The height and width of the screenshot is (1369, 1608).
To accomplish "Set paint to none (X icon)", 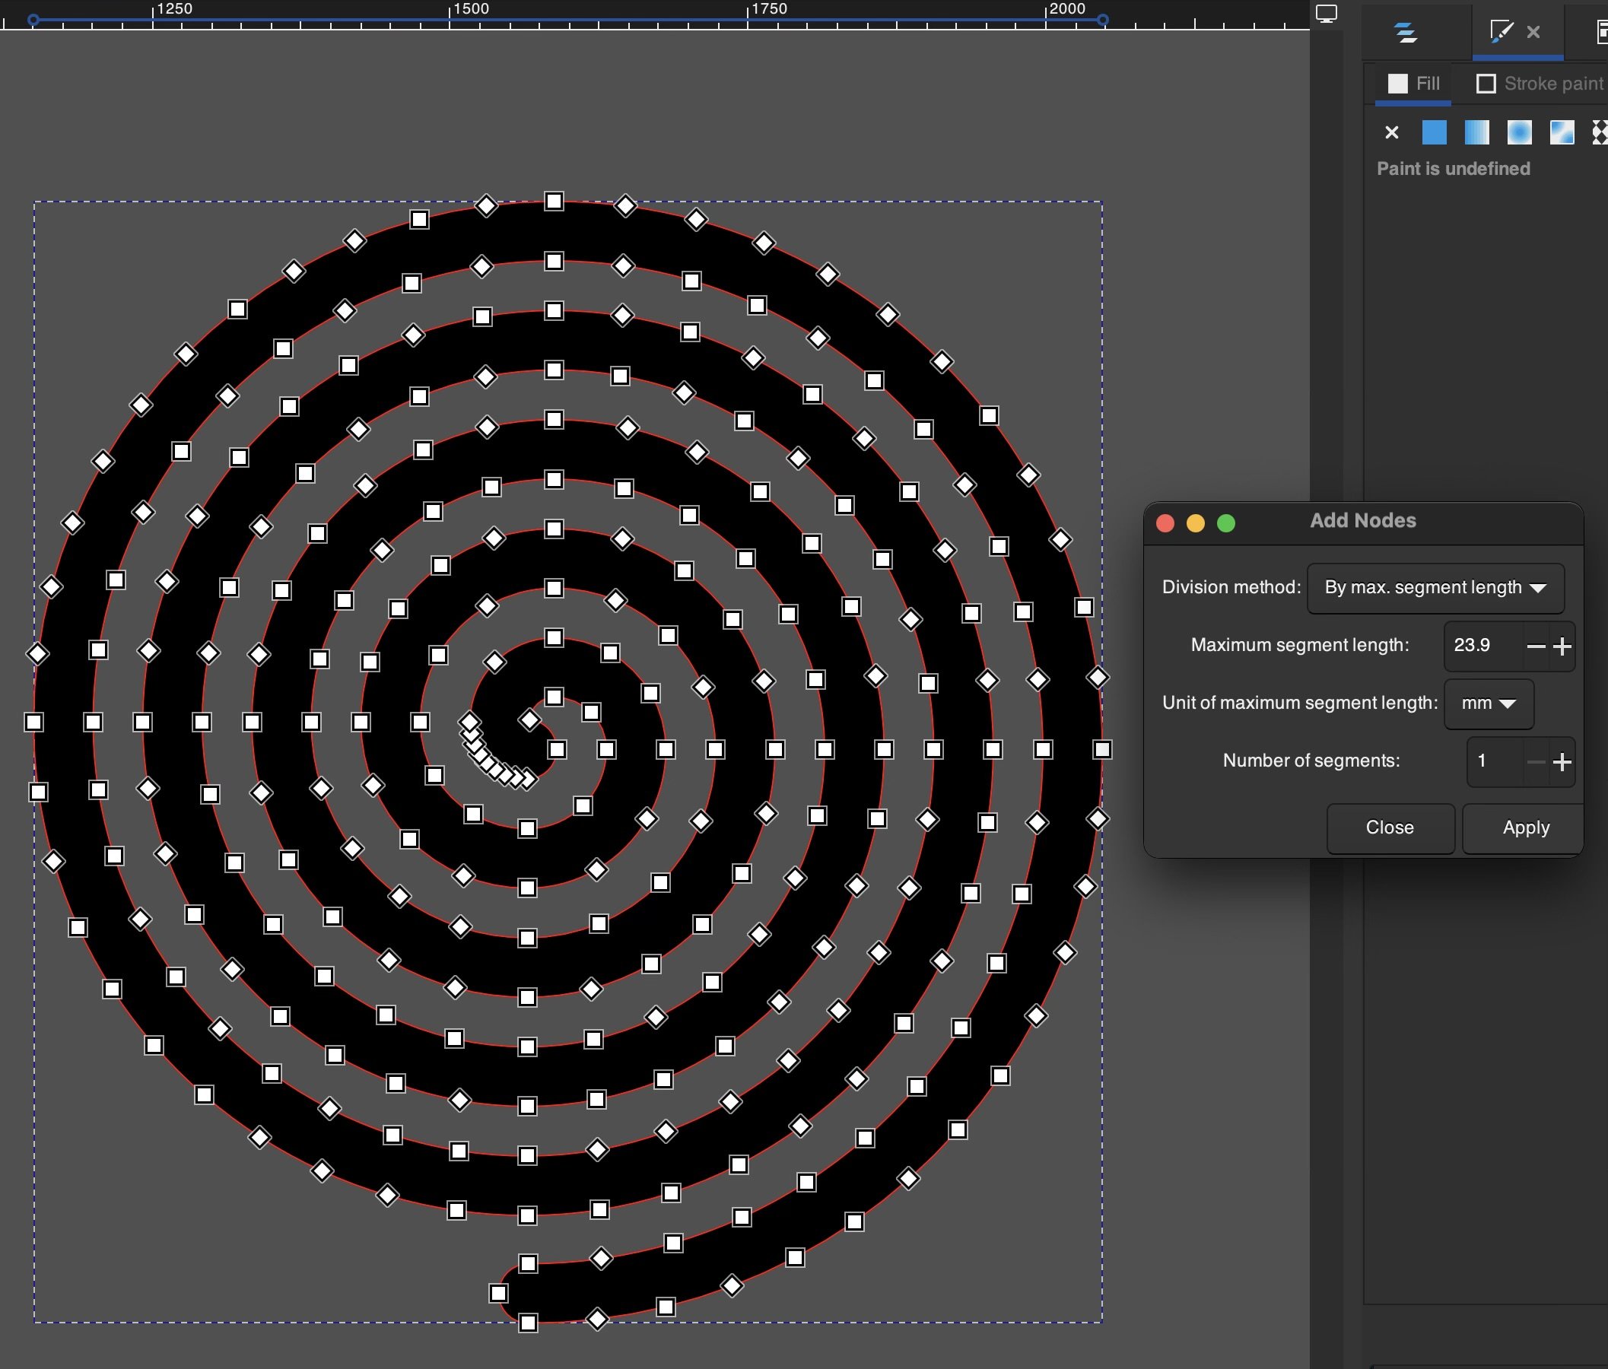I will (x=1391, y=132).
